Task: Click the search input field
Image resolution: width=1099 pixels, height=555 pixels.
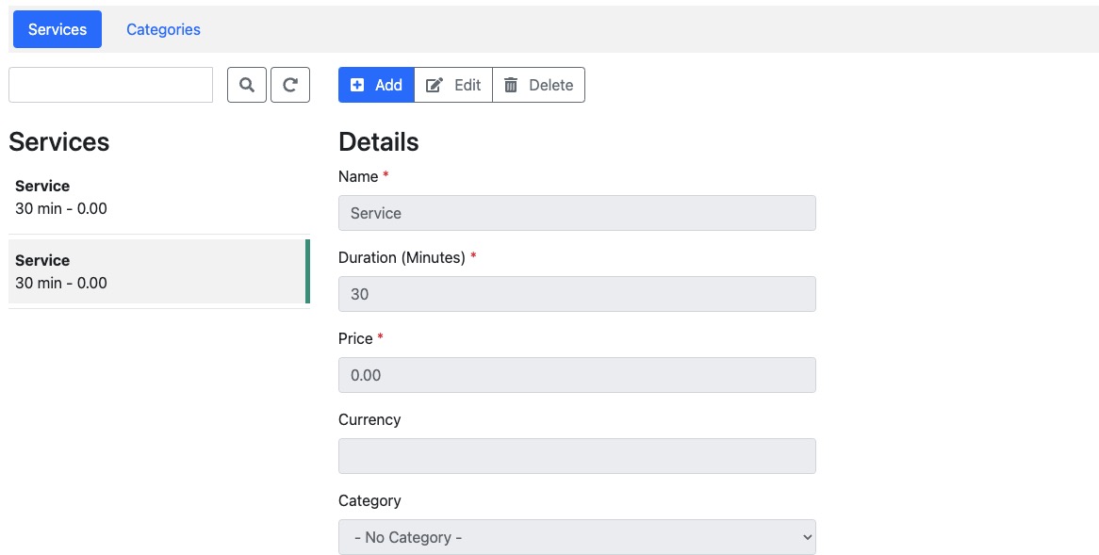Action: pos(110,85)
